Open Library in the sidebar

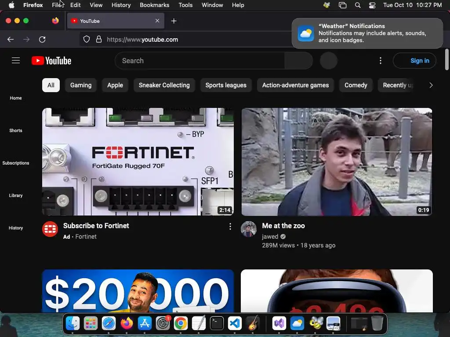[x=16, y=195]
